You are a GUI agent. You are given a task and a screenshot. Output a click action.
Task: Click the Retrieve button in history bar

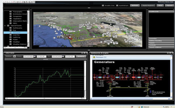pyautogui.click(x=81, y=56)
